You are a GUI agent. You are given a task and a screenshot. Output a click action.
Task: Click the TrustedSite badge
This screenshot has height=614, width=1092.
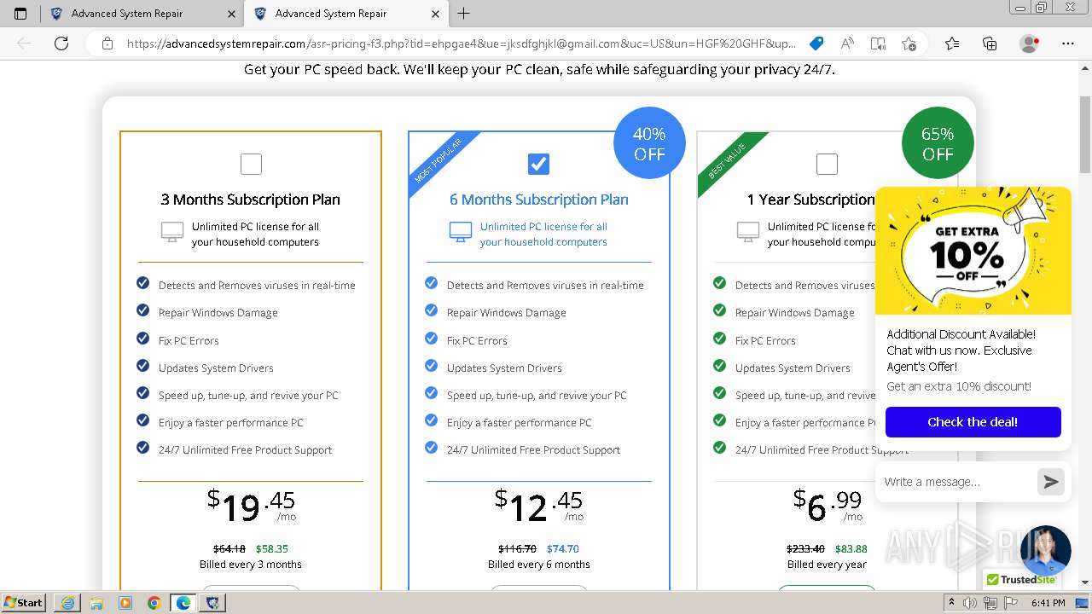point(1020,580)
